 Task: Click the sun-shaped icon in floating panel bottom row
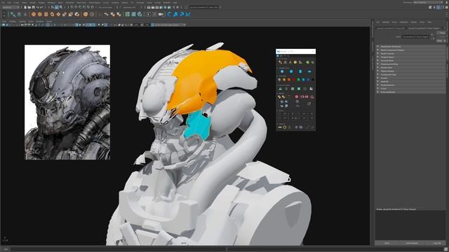coord(285,127)
